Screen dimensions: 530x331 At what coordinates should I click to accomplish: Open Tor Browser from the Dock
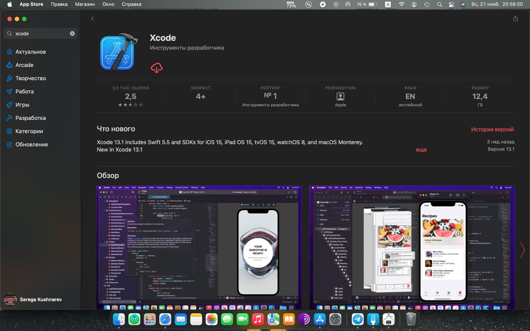coord(304,319)
